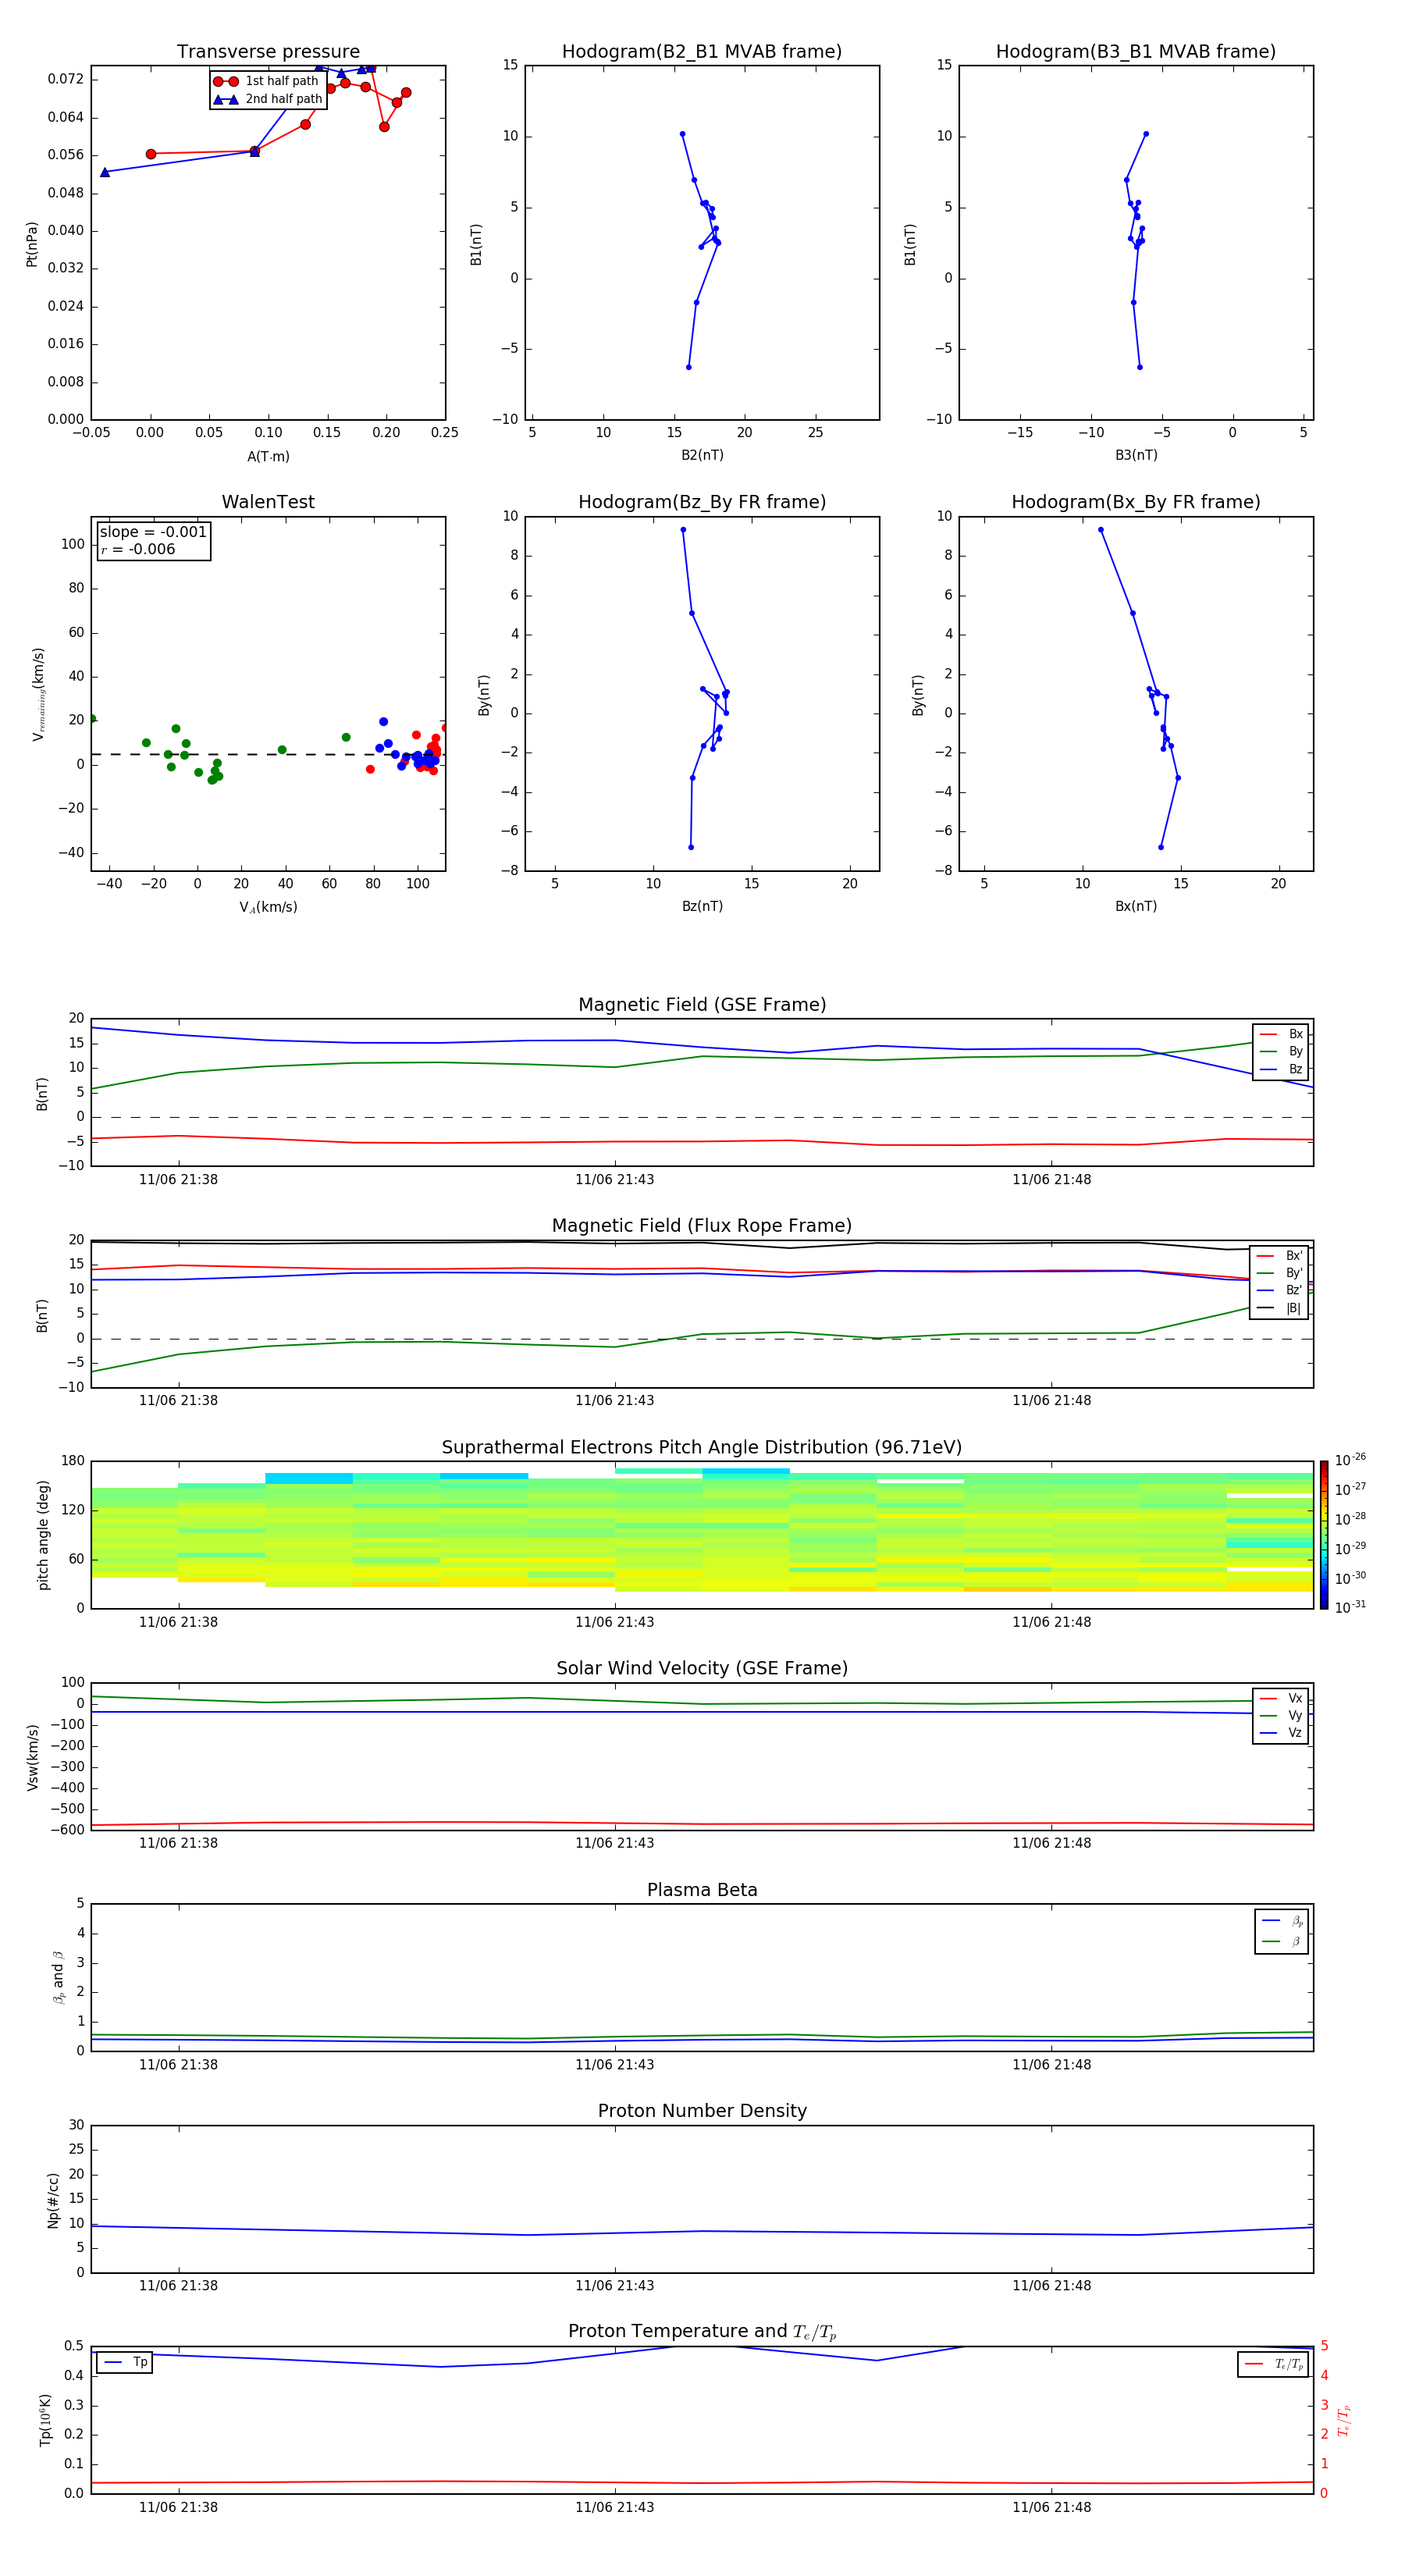This screenshot has height=2576, width=1405.
Task: Click the 'Proton Temperature and Te/Tp' title
Action: 702,2332
